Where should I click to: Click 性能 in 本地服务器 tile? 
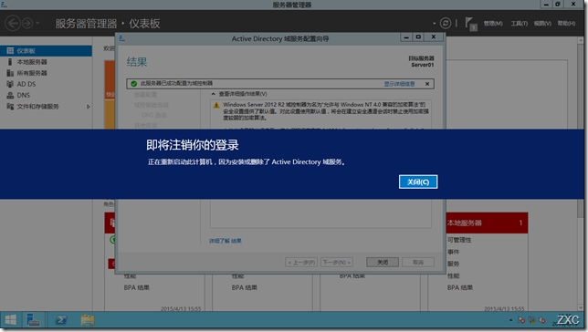453,275
